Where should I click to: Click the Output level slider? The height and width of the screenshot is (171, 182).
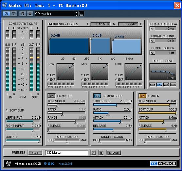pyautogui.click(x=23, y=140)
